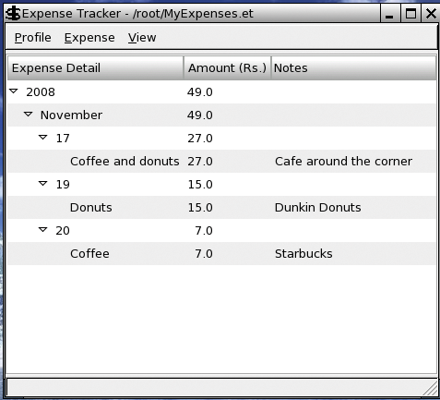Open the Expense menu
The width and height of the screenshot is (440, 400).
[x=89, y=38]
